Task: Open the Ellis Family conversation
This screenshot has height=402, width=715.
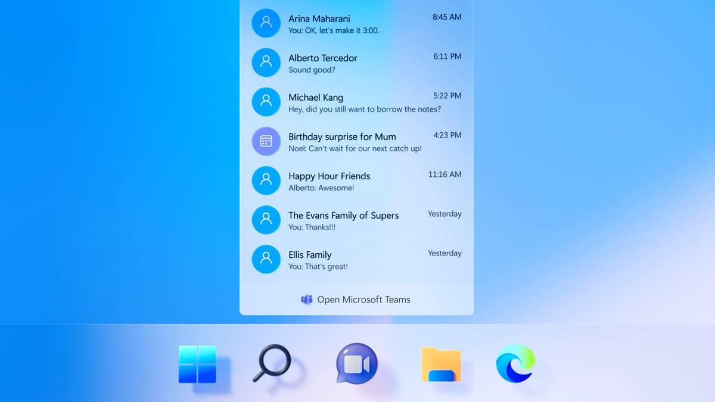Action: [357, 260]
